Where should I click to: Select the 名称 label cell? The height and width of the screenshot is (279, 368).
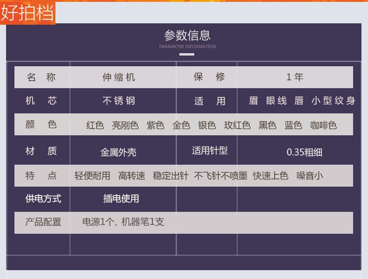pos(41,77)
